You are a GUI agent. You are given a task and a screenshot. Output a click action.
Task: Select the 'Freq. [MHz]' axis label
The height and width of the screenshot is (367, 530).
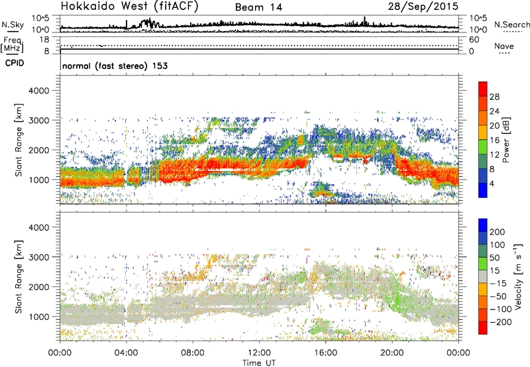(x=12, y=44)
